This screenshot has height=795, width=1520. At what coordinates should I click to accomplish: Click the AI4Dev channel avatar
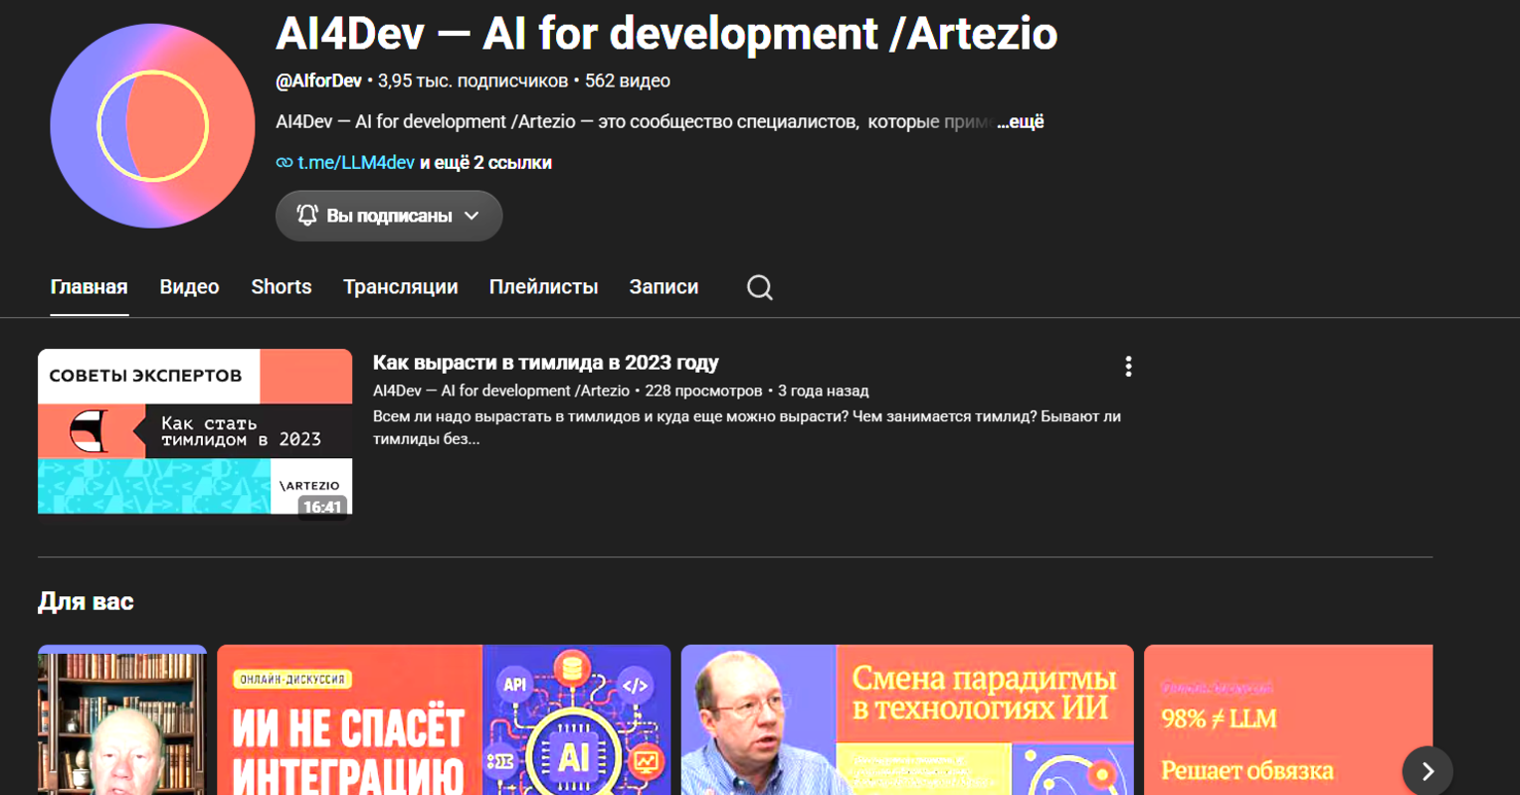pyautogui.click(x=152, y=126)
